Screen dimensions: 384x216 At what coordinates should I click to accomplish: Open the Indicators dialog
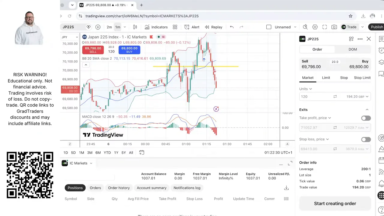pyautogui.click(x=156, y=27)
